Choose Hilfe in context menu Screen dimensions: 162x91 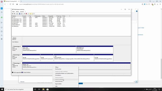coord(65,86)
